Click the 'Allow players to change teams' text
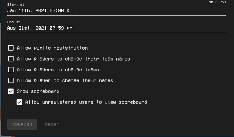Screen dimensions: 234x137 (58, 70)
